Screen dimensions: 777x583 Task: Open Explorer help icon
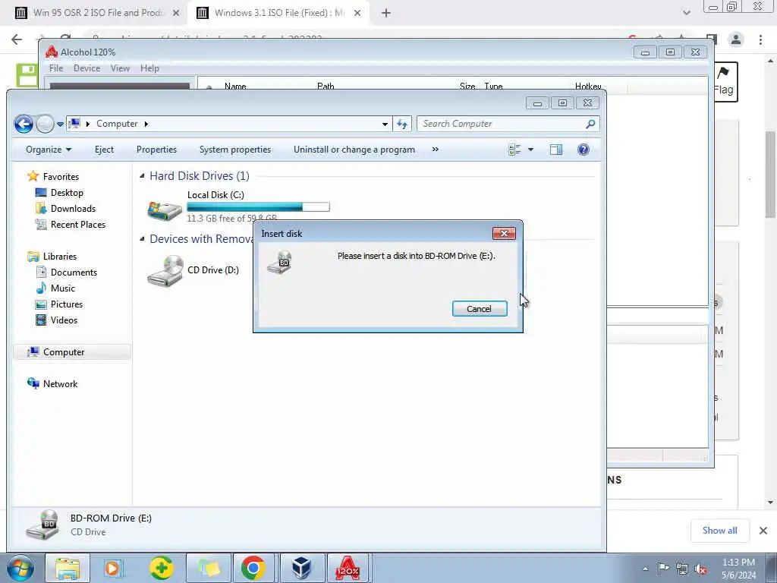tap(584, 150)
